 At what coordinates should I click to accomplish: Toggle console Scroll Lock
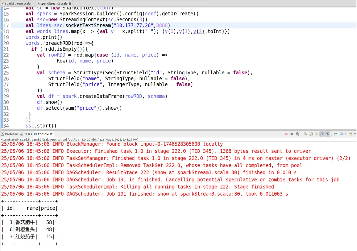(311, 134)
